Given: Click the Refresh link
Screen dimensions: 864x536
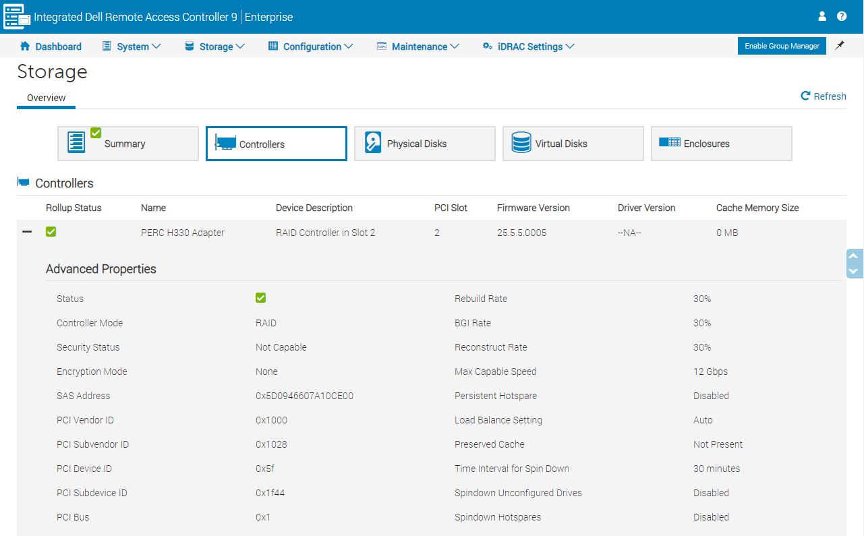Looking at the screenshot, I should [x=823, y=96].
